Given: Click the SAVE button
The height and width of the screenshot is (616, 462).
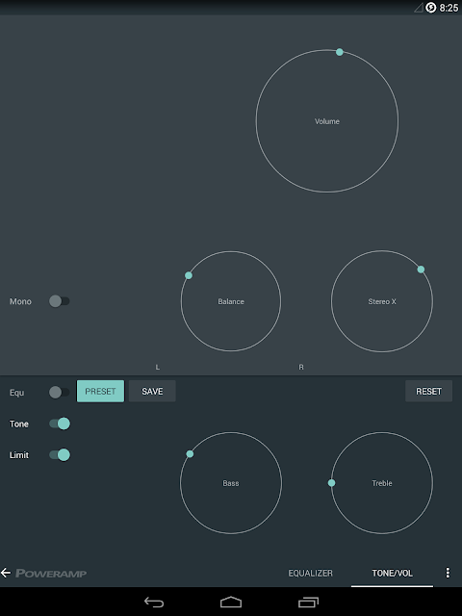Looking at the screenshot, I should (x=152, y=392).
